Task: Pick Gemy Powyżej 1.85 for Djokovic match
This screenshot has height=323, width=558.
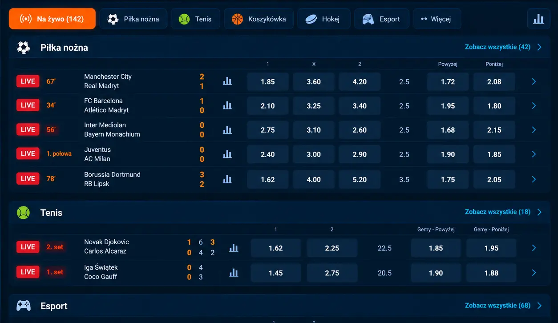Action: [x=436, y=248]
